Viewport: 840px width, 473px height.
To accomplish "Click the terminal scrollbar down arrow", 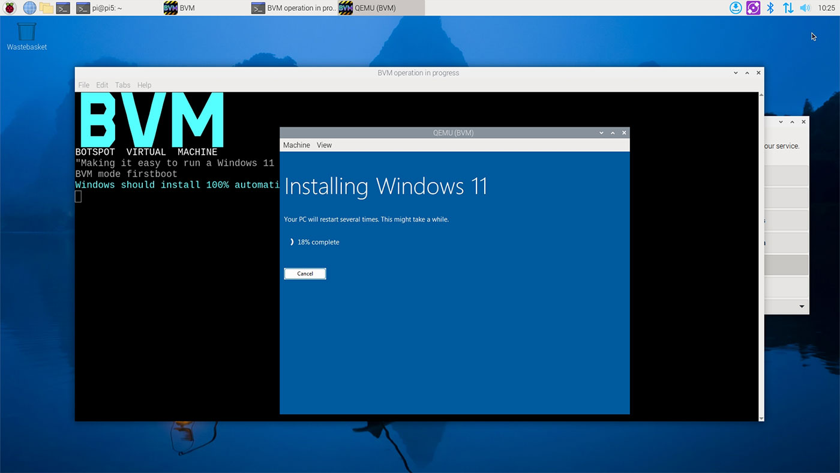I will (x=761, y=418).
